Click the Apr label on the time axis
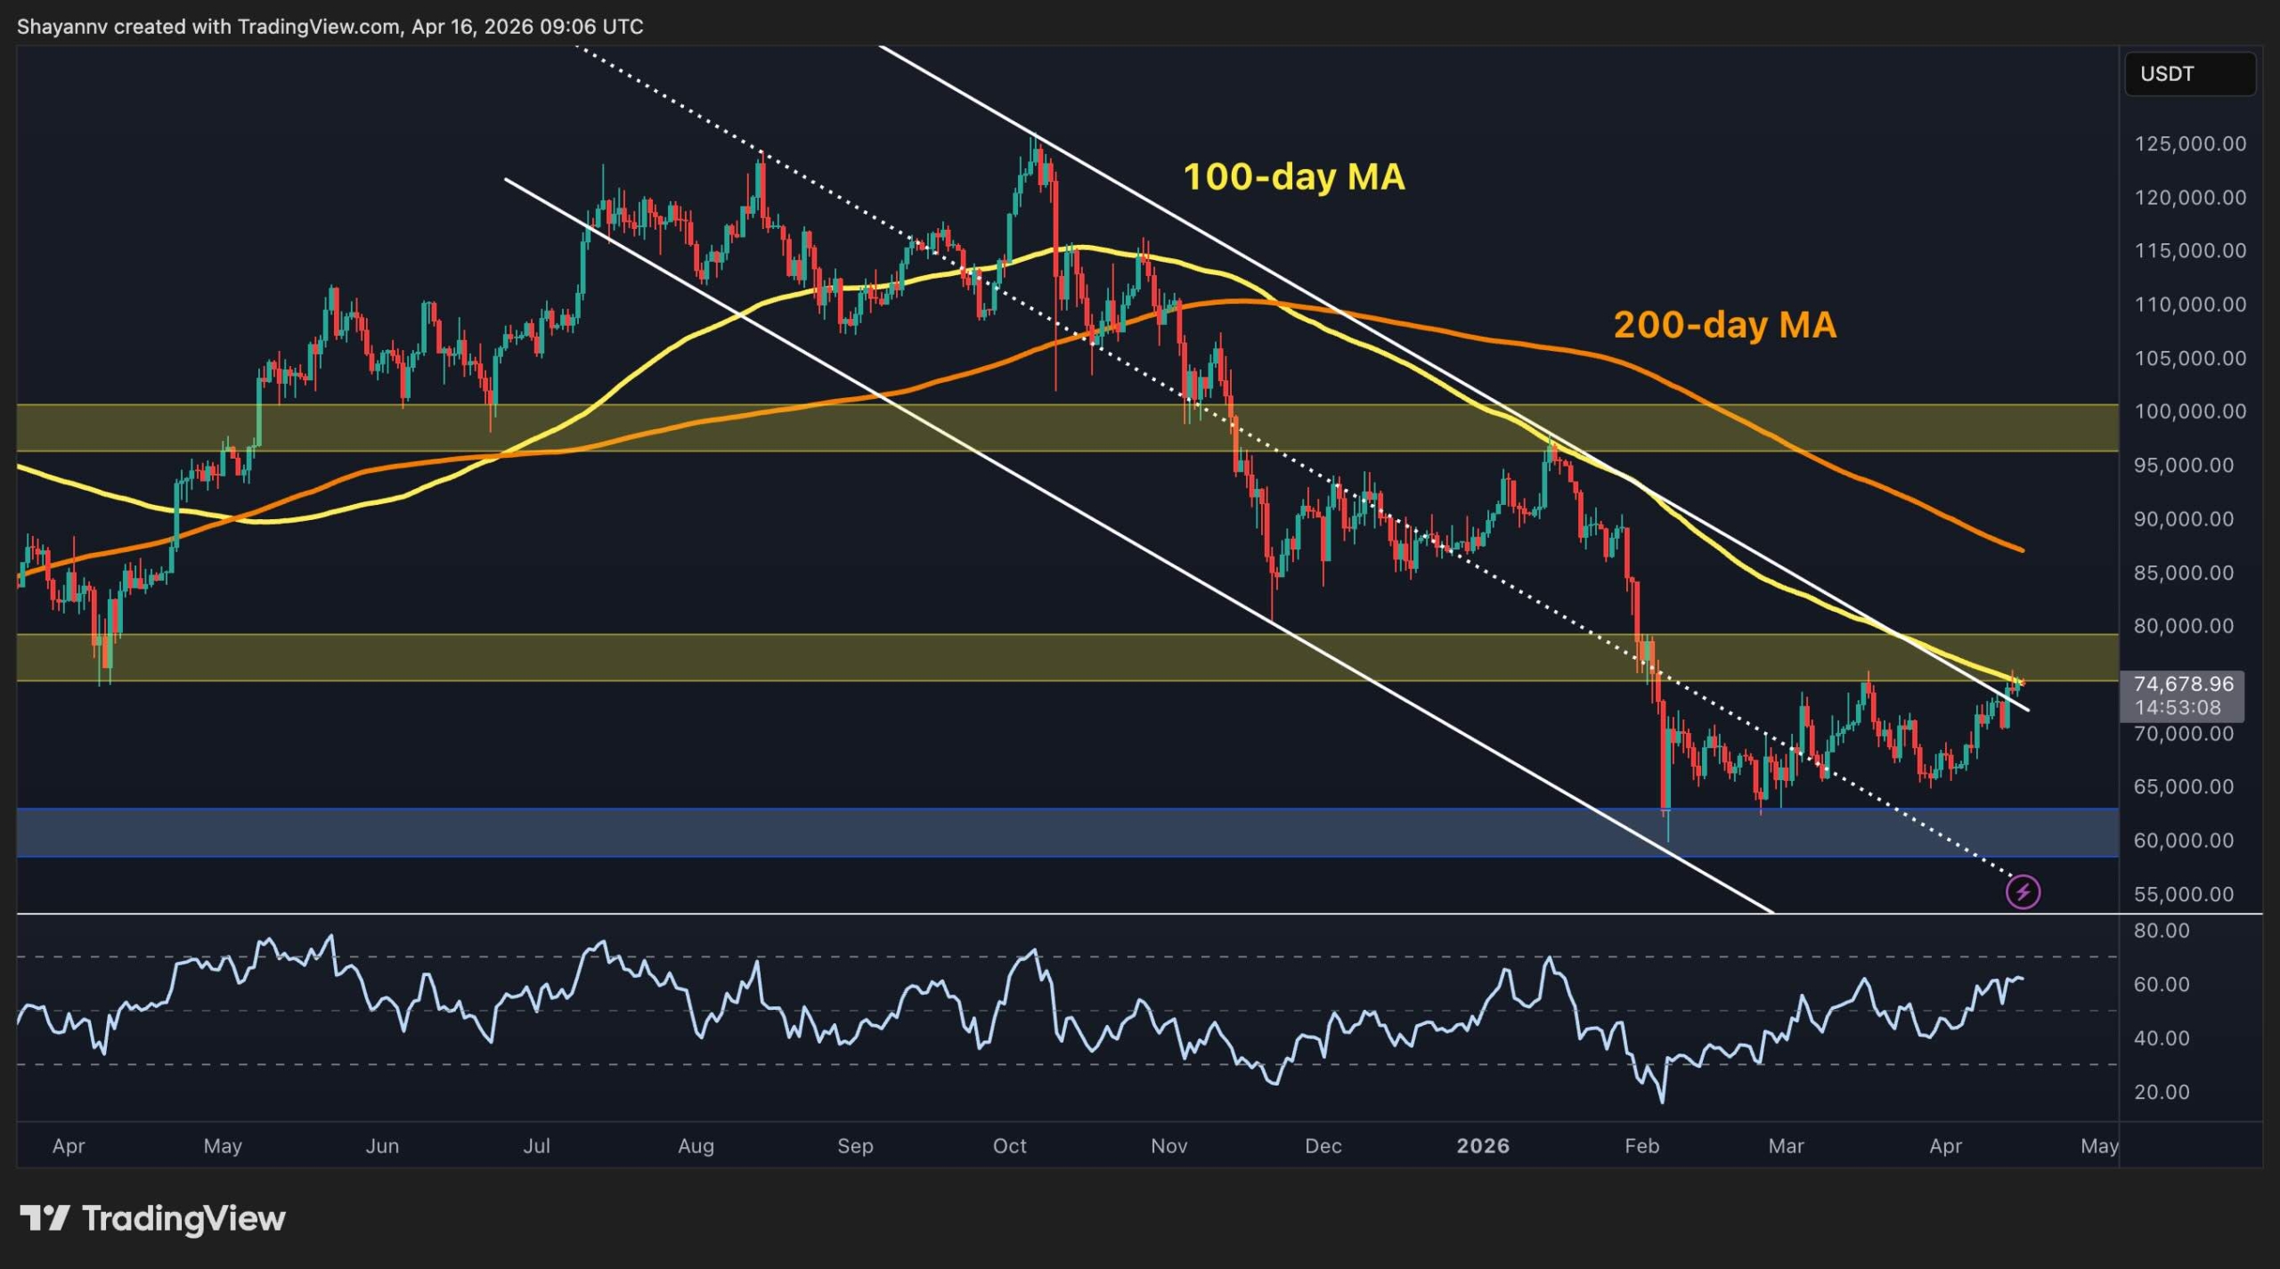This screenshot has height=1269, width=2280. [x=69, y=1147]
